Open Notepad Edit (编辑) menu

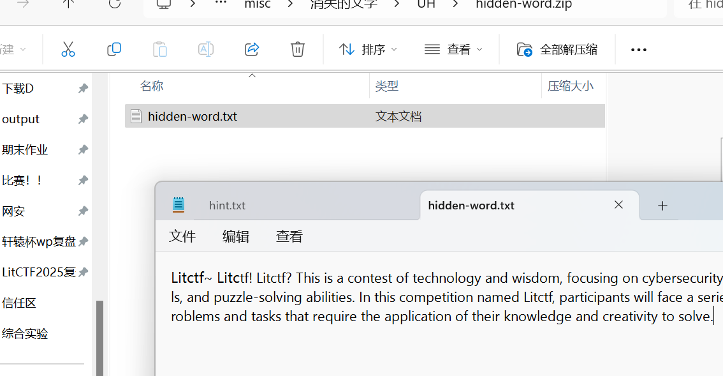click(236, 236)
